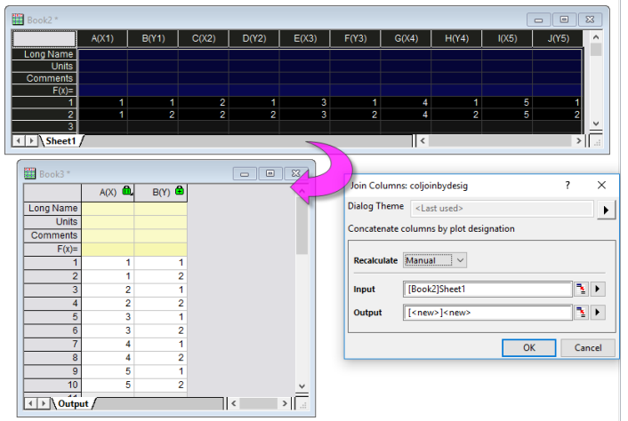Open the Output field arrow menu
628x421 pixels.
(599, 313)
